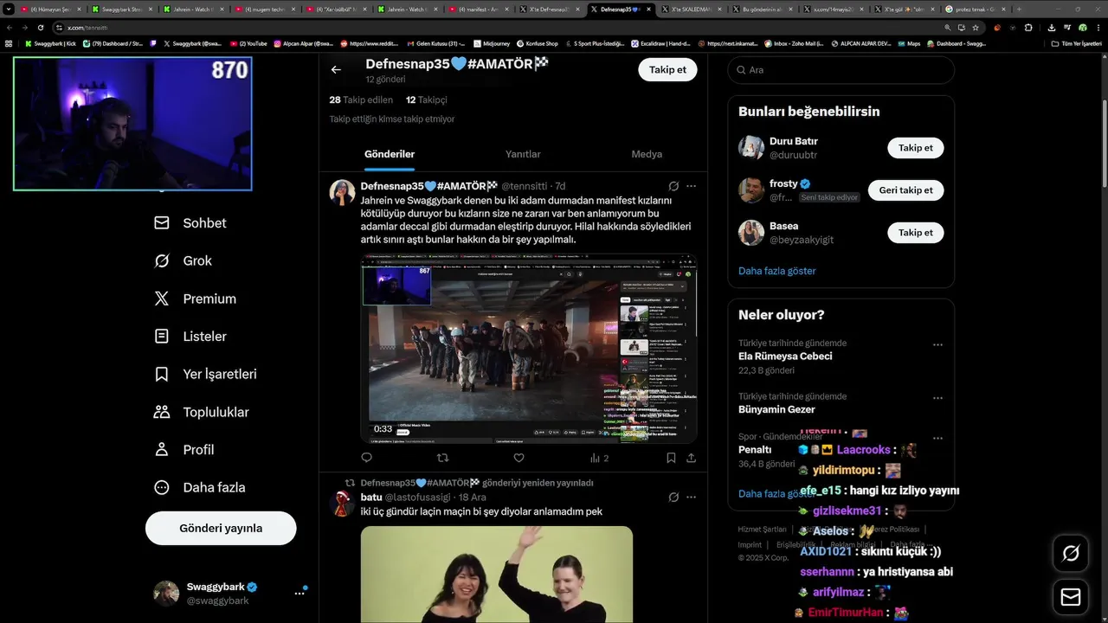The height and width of the screenshot is (623, 1108).
Task: Open floating messages envelope button
Action: [x=1071, y=597]
